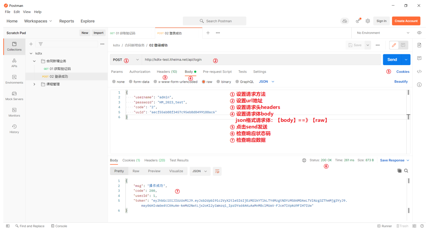Open the File menu
The width and height of the screenshot is (427, 230).
coord(8,12)
